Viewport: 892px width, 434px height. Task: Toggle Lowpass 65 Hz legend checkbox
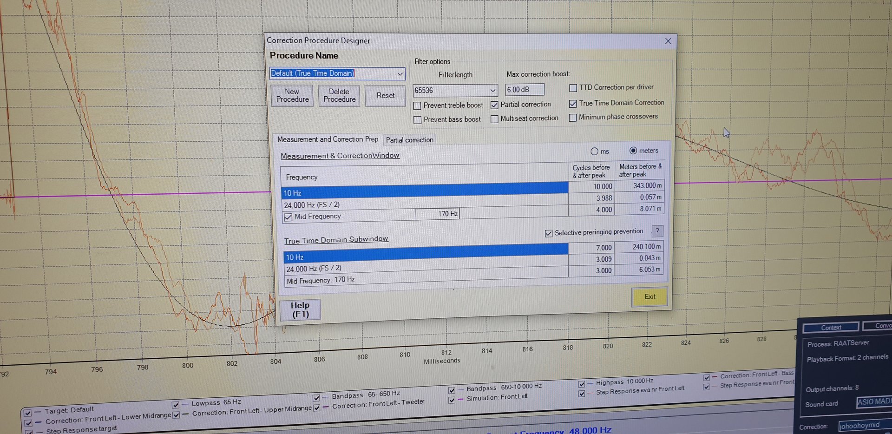pyautogui.click(x=175, y=405)
